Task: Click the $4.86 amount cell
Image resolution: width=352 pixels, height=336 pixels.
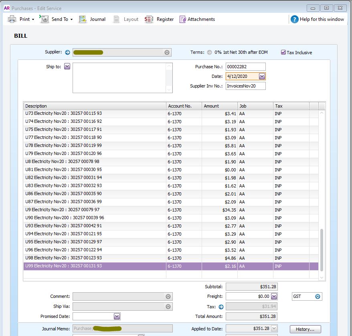Action: coord(220,258)
